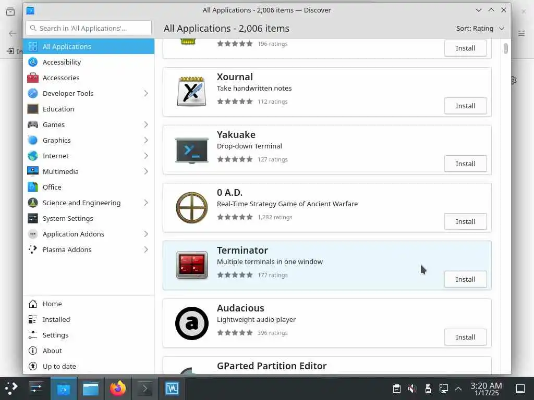Click the System Settings category icon
534x400 pixels.
pyautogui.click(x=33, y=218)
